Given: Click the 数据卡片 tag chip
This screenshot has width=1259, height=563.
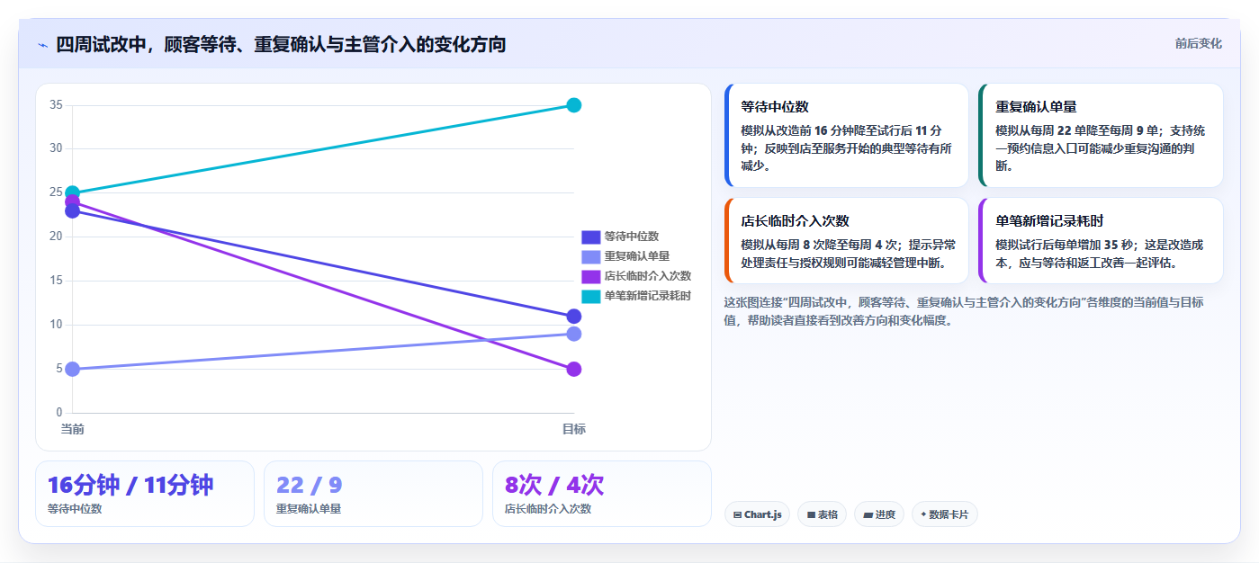Looking at the screenshot, I should click(x=945, y=514).
